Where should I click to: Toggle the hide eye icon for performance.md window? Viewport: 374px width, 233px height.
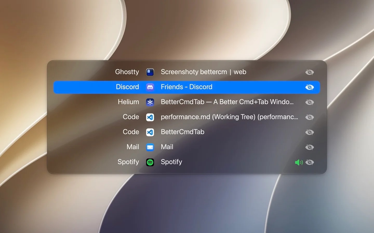pyautogui.click(x=310, y=117)
